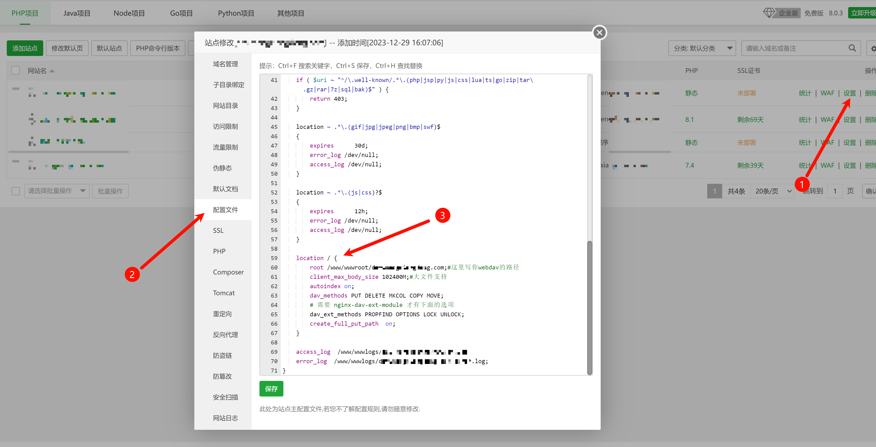Open 防盗链 section

[222, 356]
